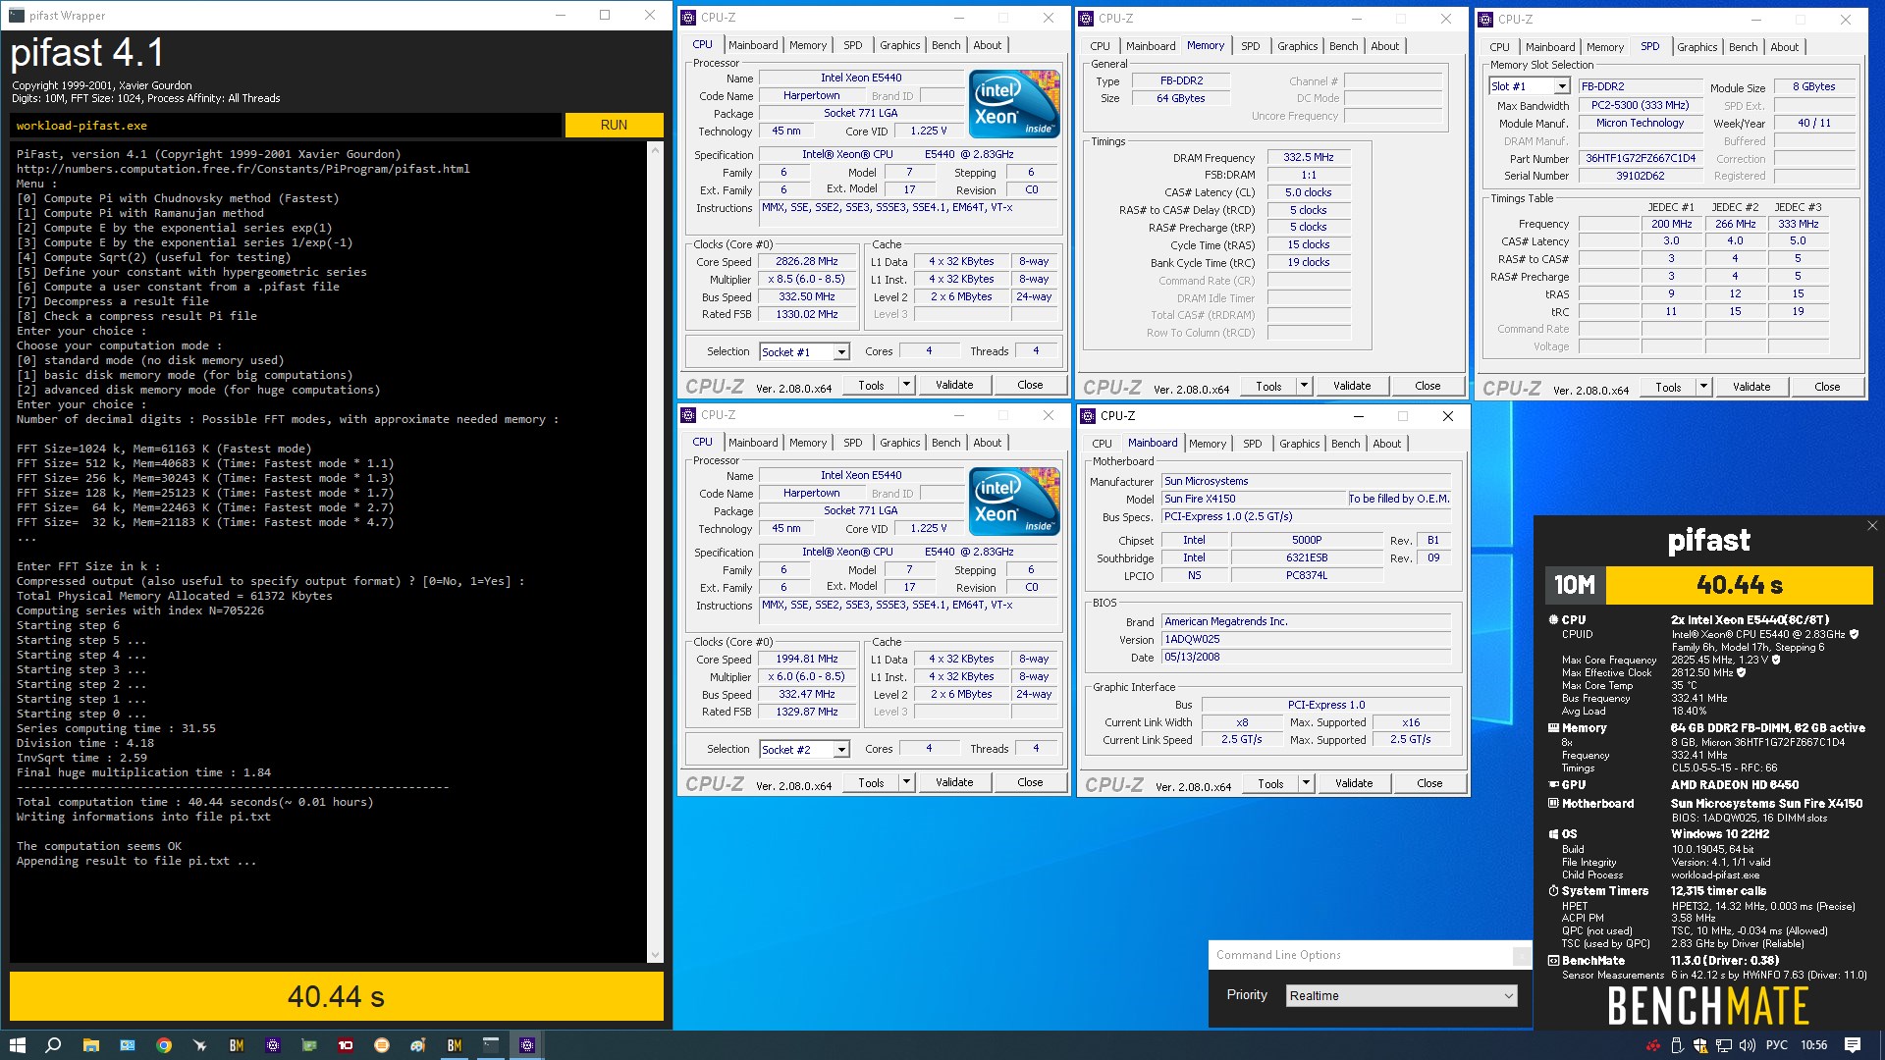Expand Tools arrow in Memory CPU-Z window
The width and height of the screenshot is (1885, 1060).
click(1305, 386)
